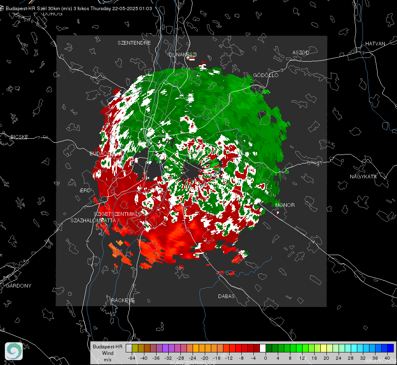Click the GÁRDONY town label
Screen dimensions: 397x365
[19, 286]
